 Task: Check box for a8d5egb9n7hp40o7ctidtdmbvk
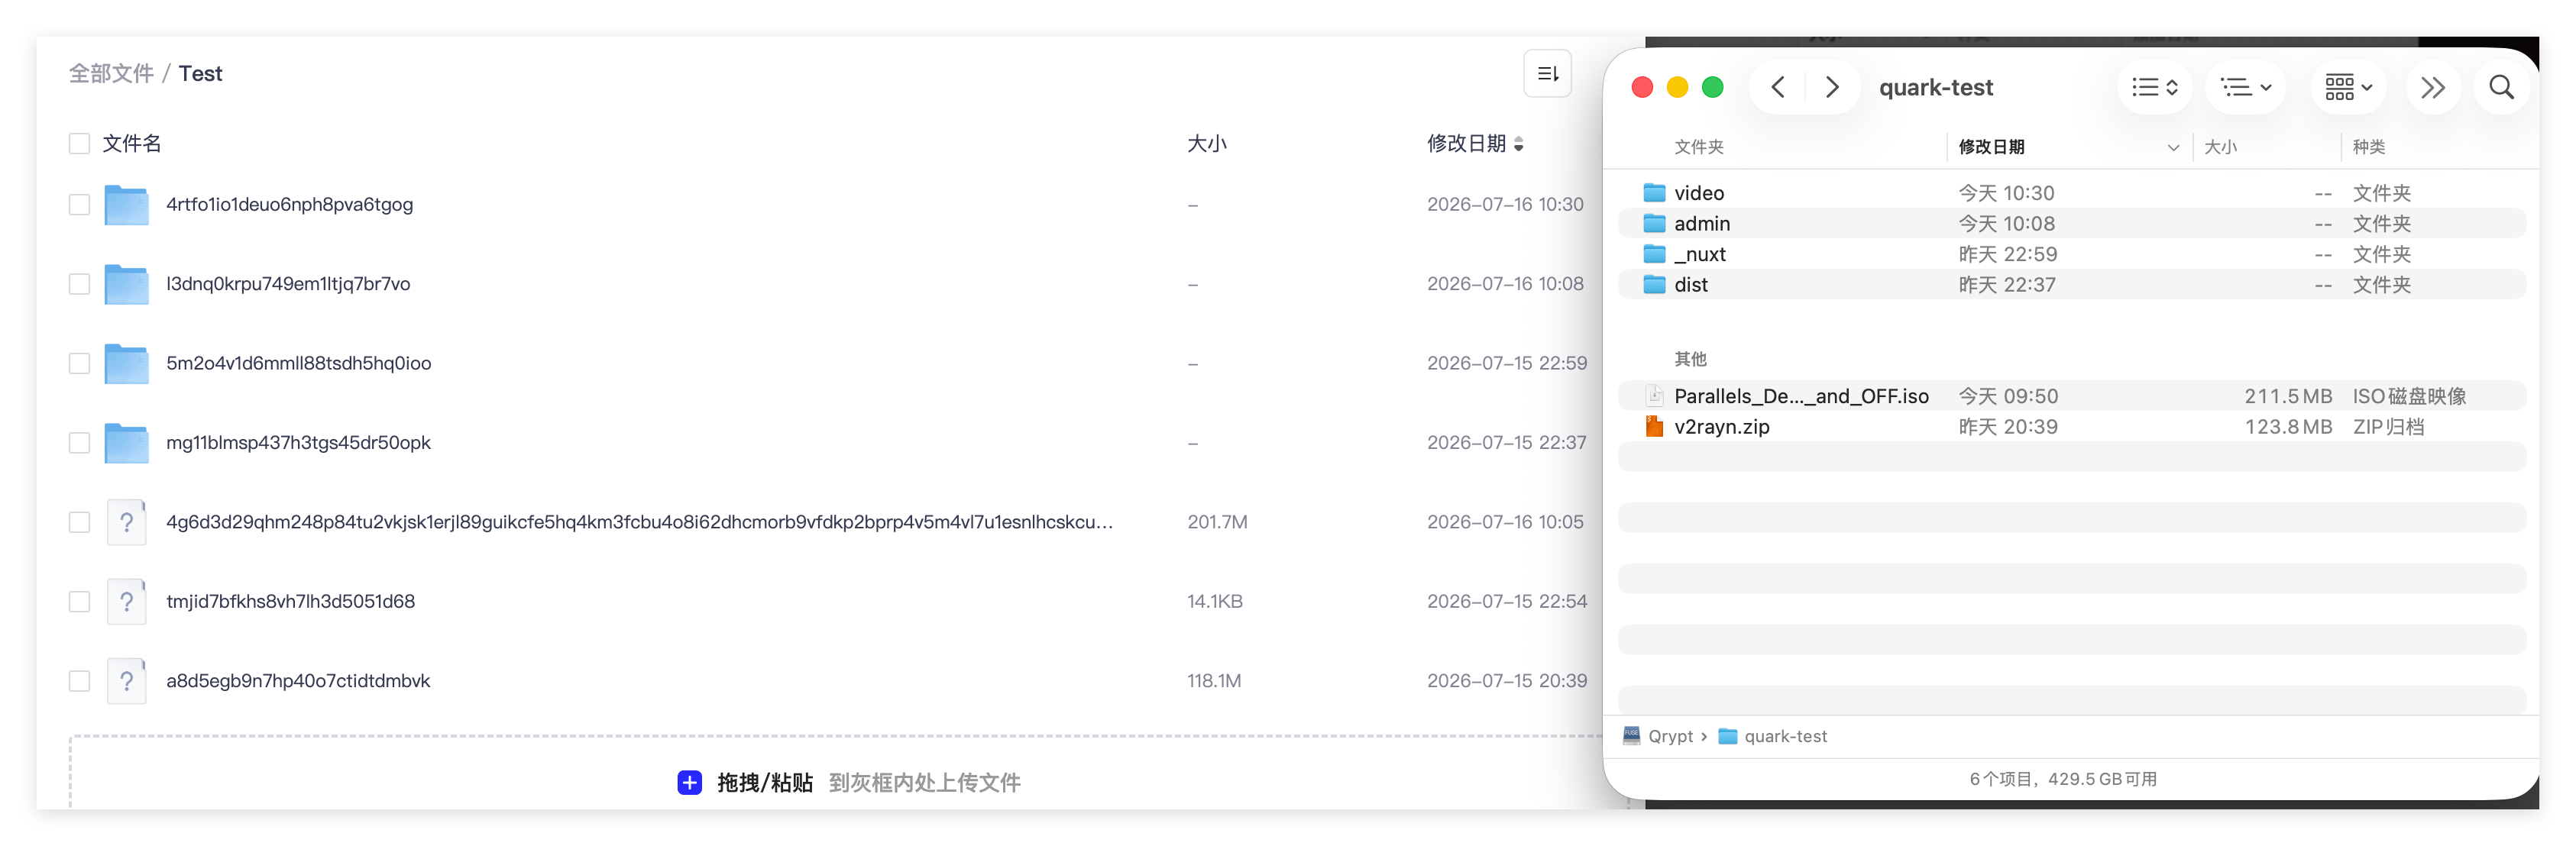tap(79, 681)
